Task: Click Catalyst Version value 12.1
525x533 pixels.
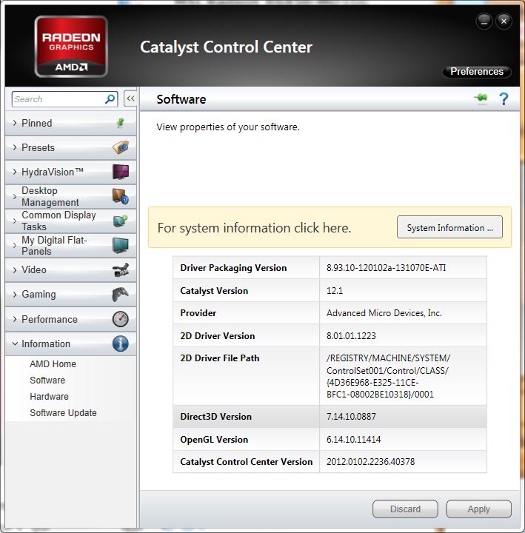Action: [x=335, y=291]
